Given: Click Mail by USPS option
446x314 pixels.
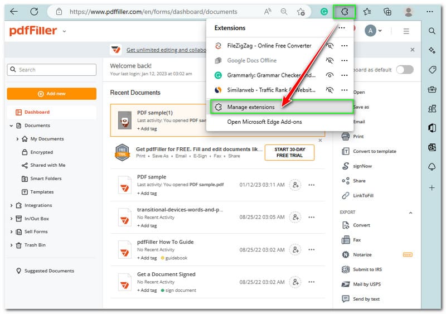Looking at the screenshot, I should click(x=367, y=284).
